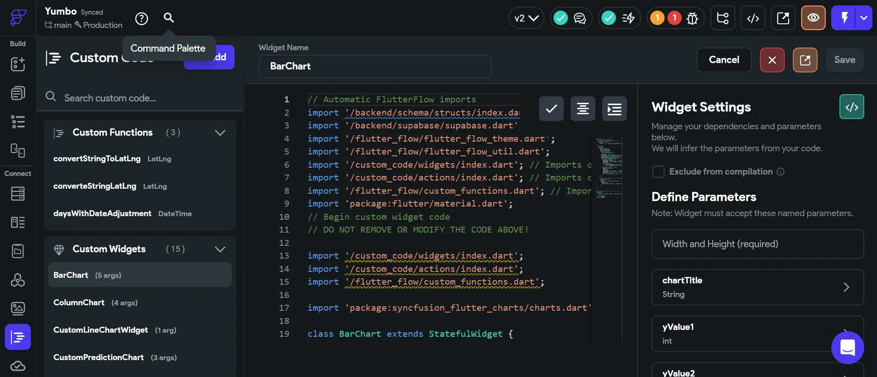Click the share project external icon
This screenshot has width=877, height=377.
[783, 18]
